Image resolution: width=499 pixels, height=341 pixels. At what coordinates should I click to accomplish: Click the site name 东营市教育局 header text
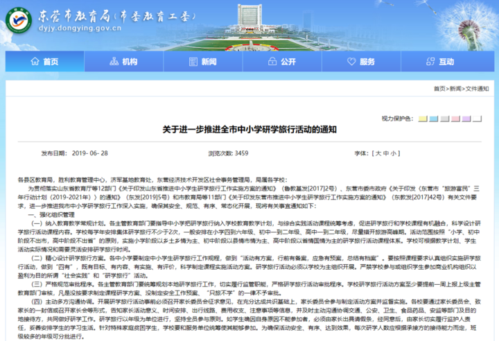pyautogui.click(x=74, y=16)
